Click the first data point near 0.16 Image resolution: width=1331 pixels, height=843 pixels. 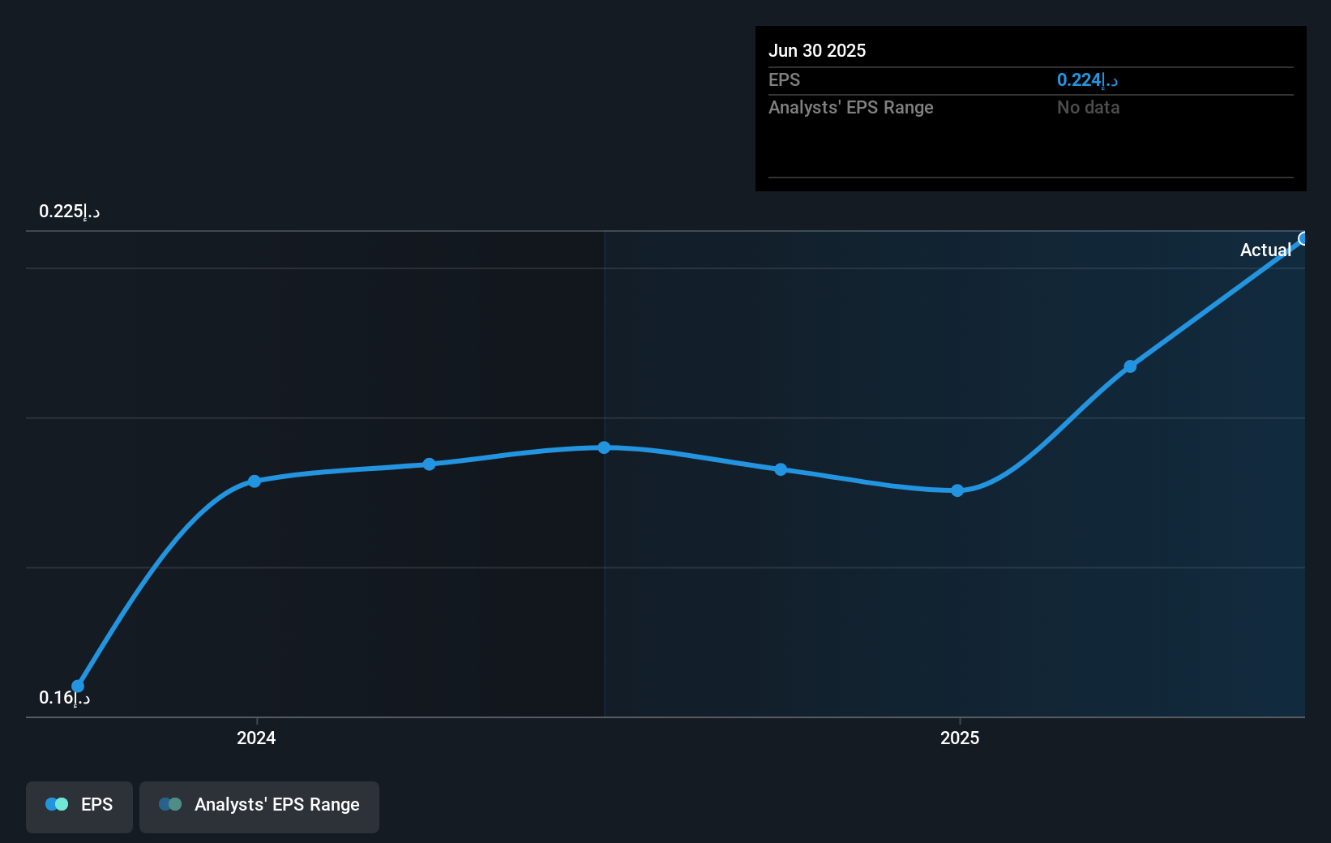77,686
